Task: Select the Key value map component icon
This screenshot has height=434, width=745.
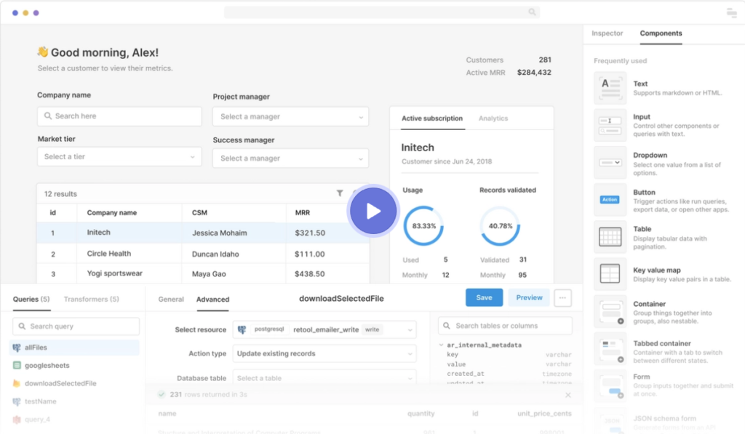Action: 610,274
